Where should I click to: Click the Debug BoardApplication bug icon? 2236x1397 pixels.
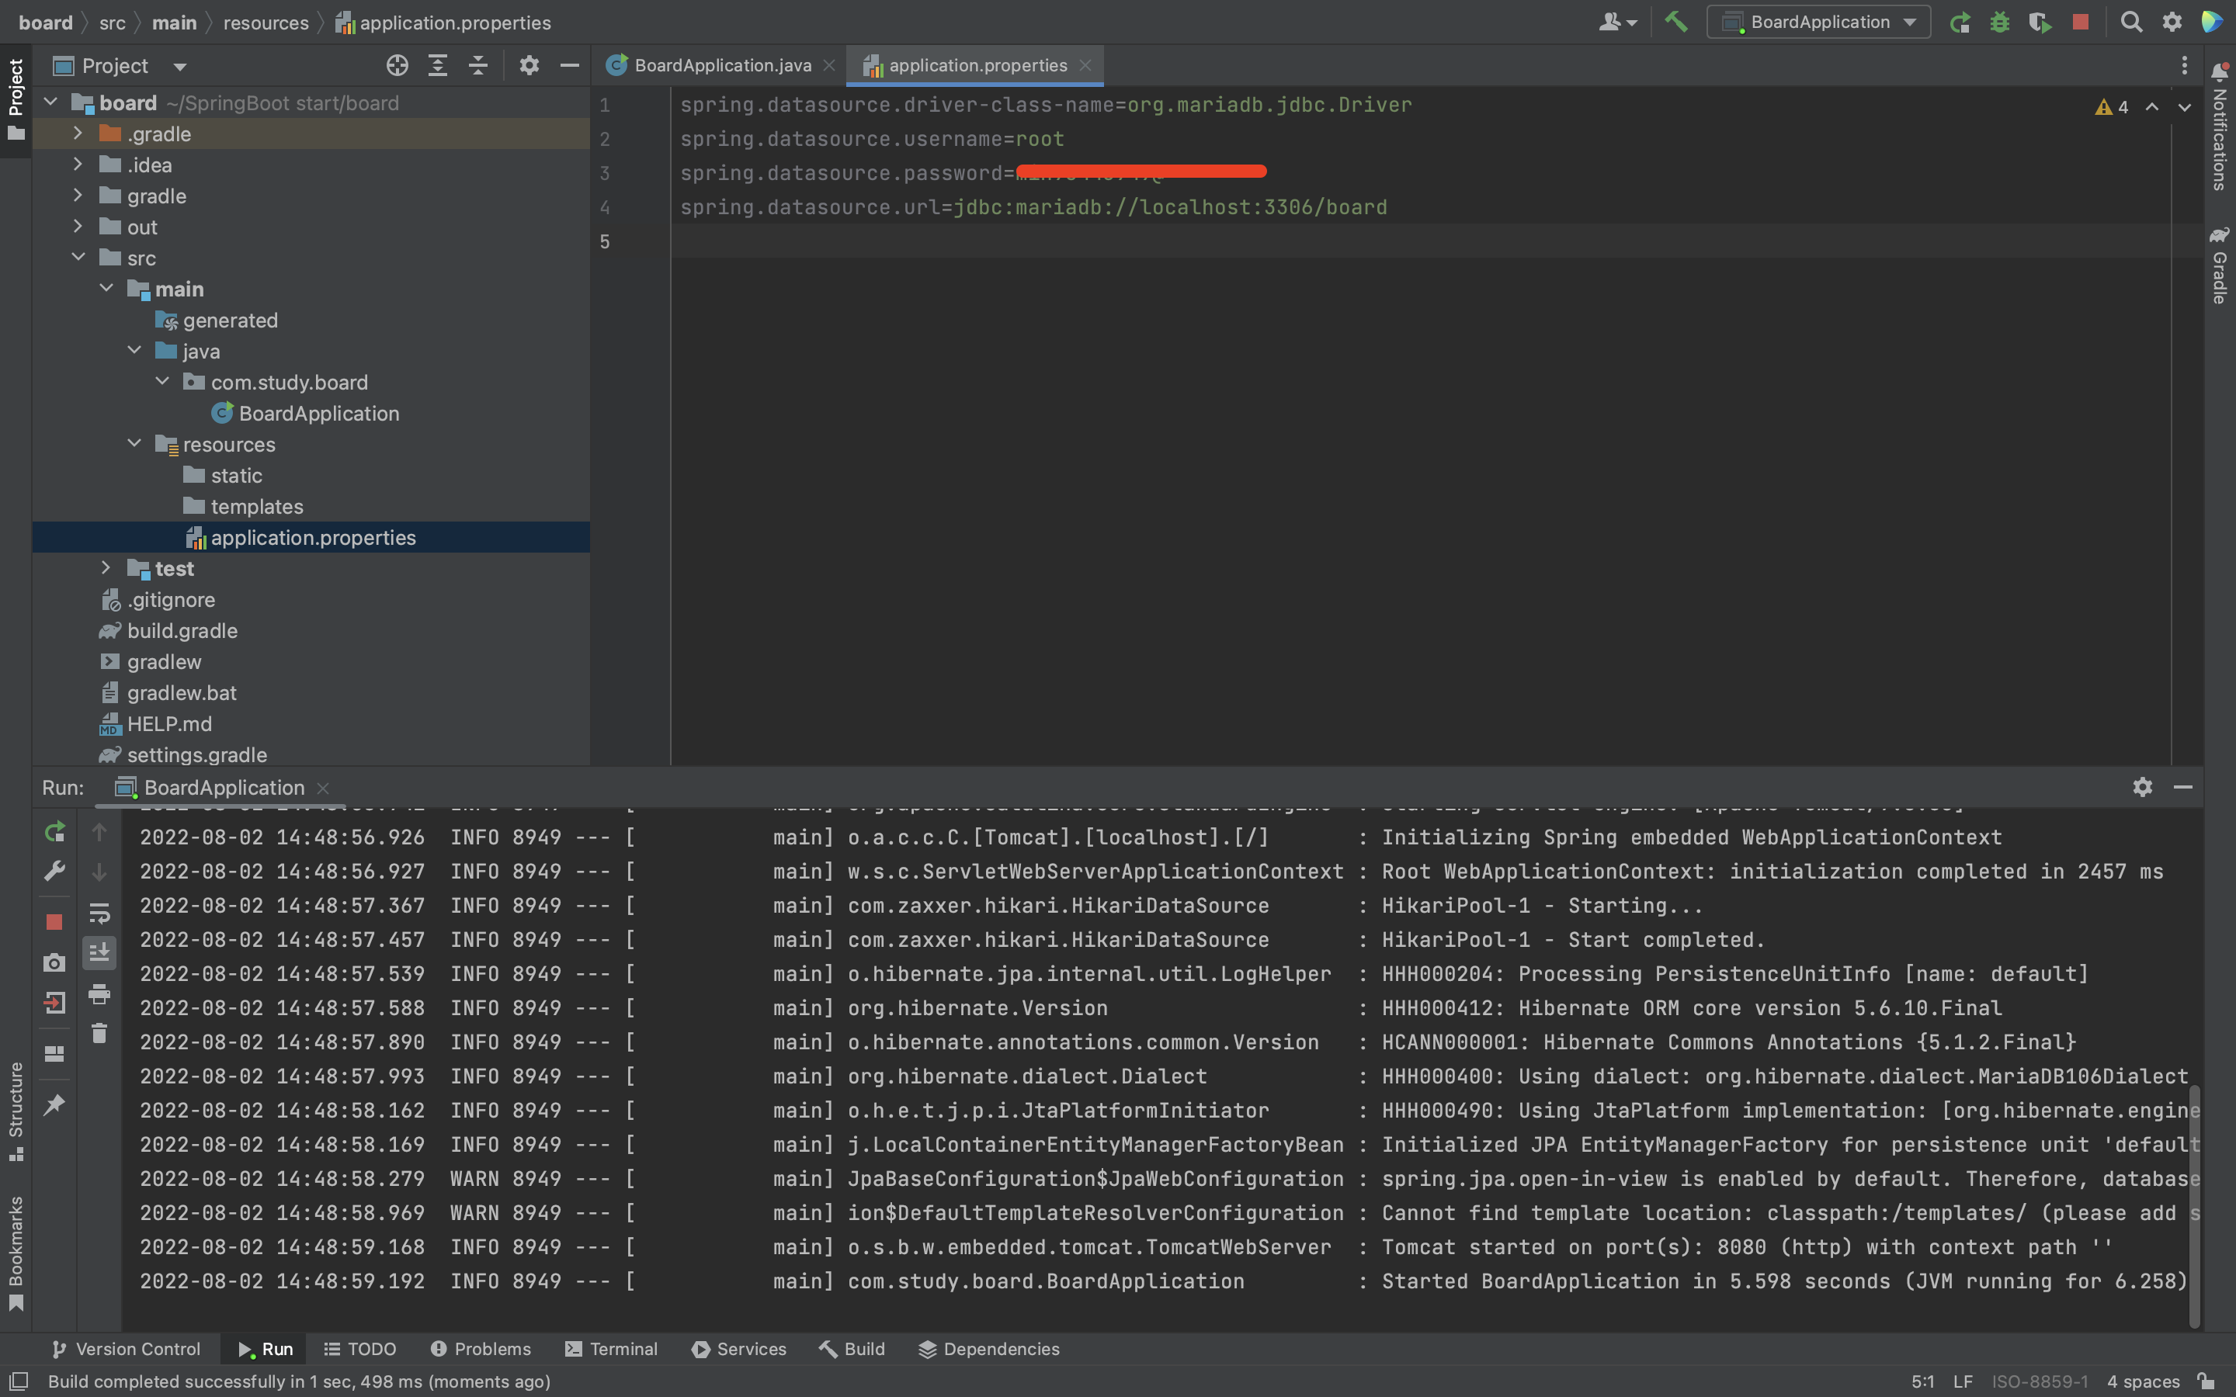click(1999, 23)
